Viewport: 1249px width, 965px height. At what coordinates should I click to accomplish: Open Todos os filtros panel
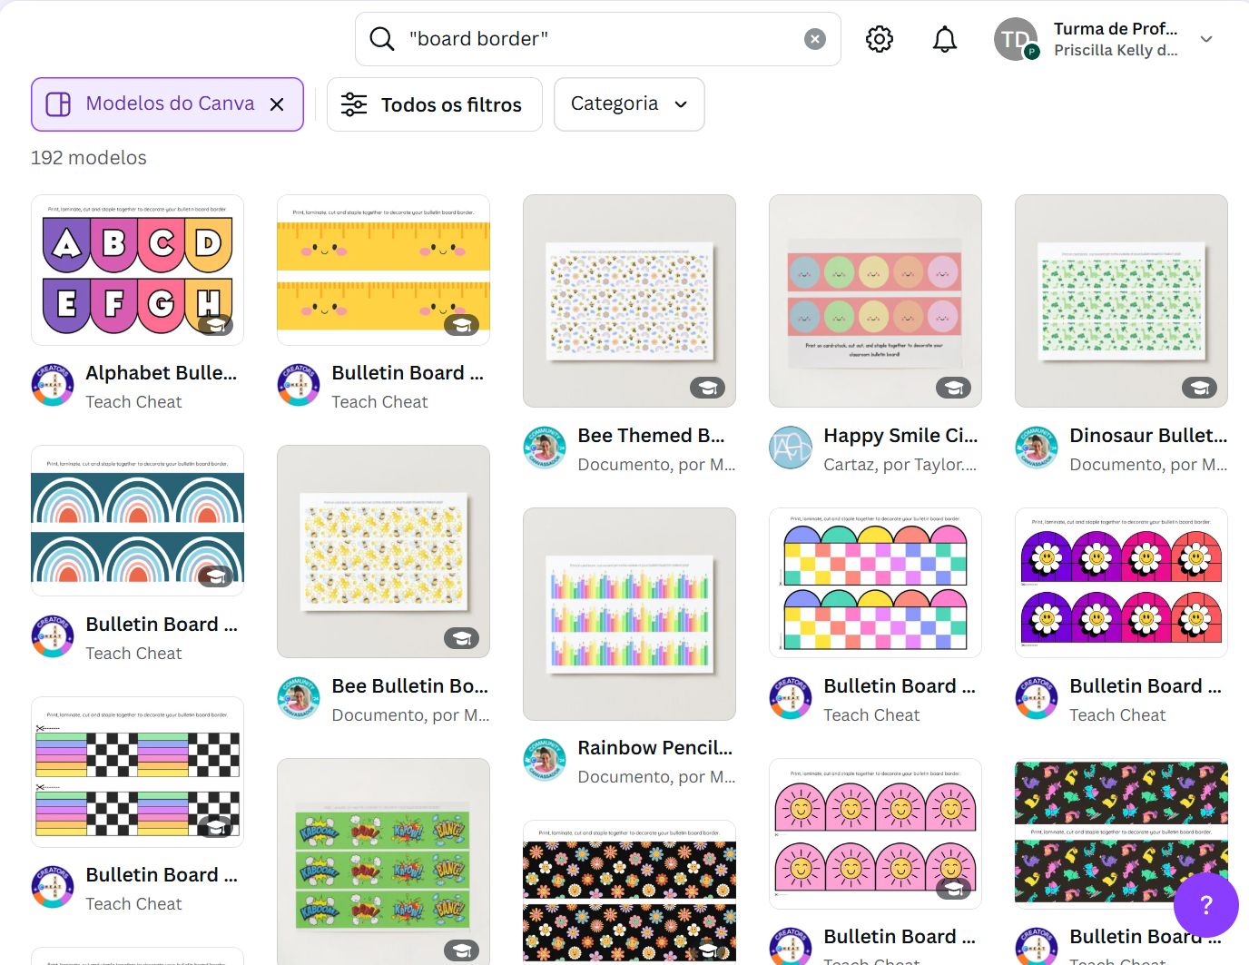(x=435, y=104)
